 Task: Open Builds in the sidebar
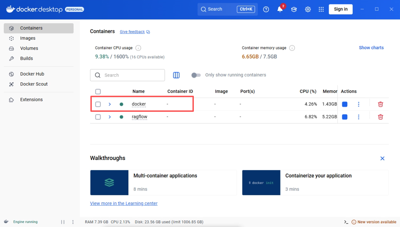tap(38, 58)
